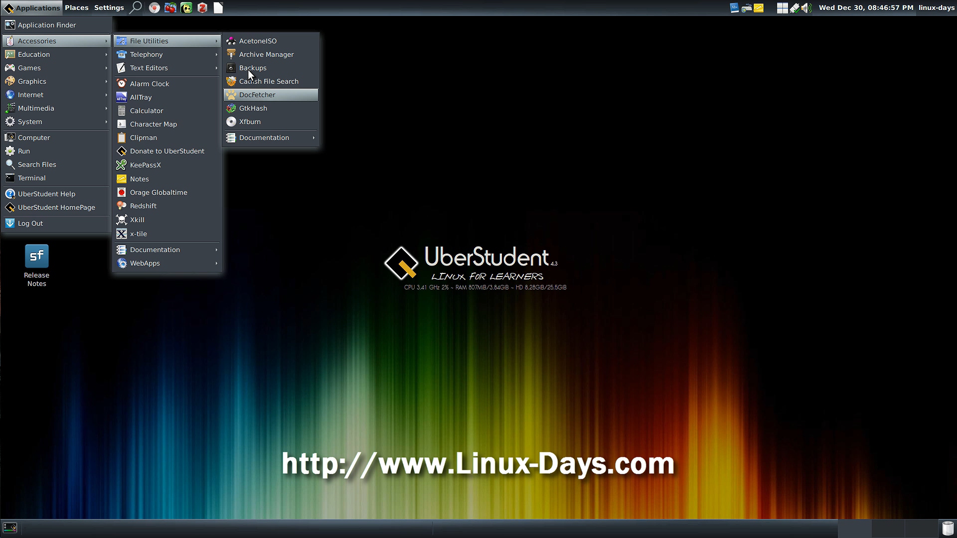
Task: Launch DocFetcher
Action: (271, 95)
